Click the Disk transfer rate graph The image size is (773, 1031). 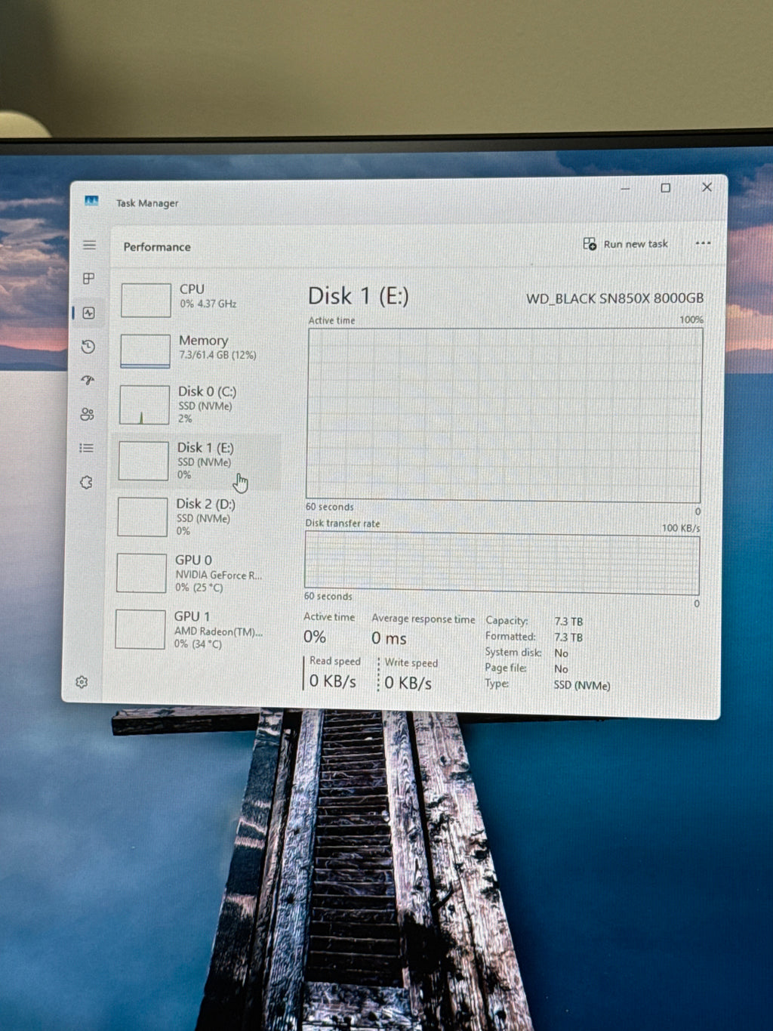(502, 562)
